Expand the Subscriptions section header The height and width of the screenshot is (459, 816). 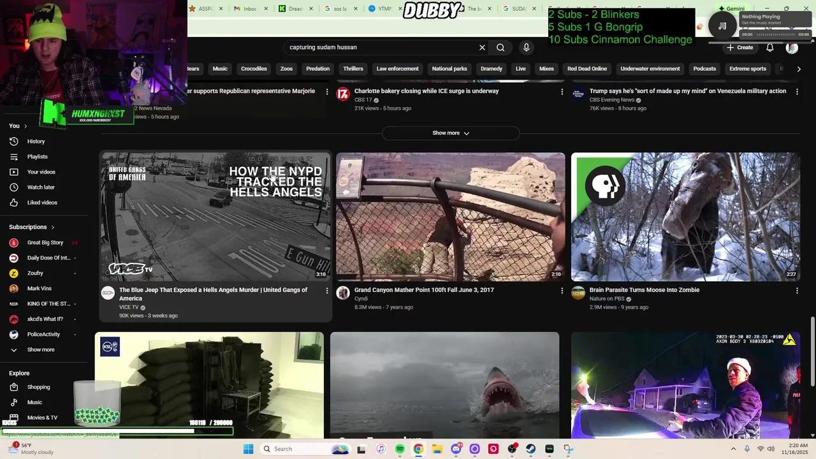coord(32,227)
